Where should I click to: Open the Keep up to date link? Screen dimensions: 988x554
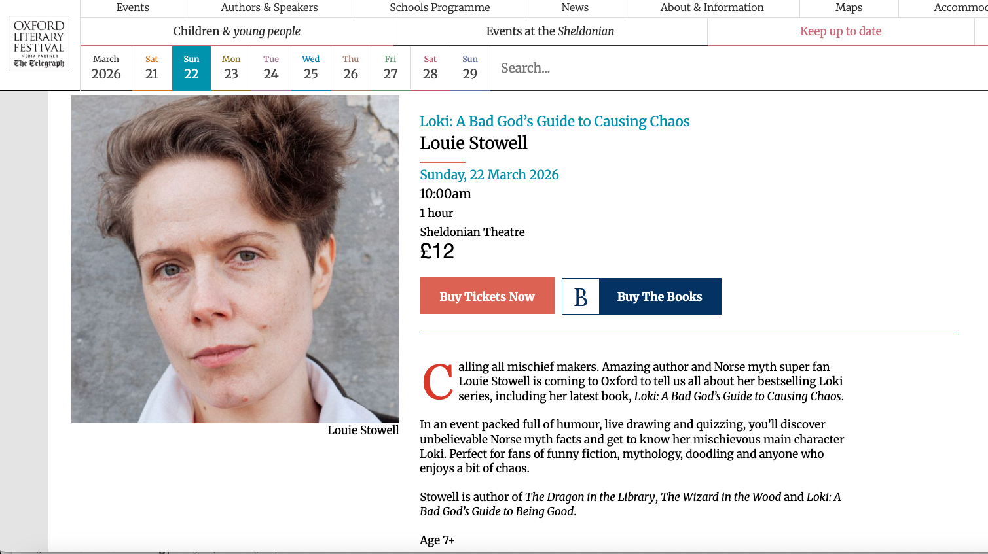click(x=841, y=31)
